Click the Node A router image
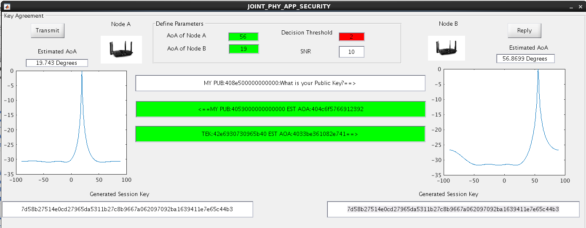Screen dimensions: 586x228 point(121,49)
